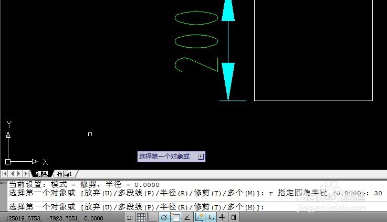This screenshot has height=222, width=387.
Task: Go to previous layout tab arrow
Action: [x=12, y=173]
